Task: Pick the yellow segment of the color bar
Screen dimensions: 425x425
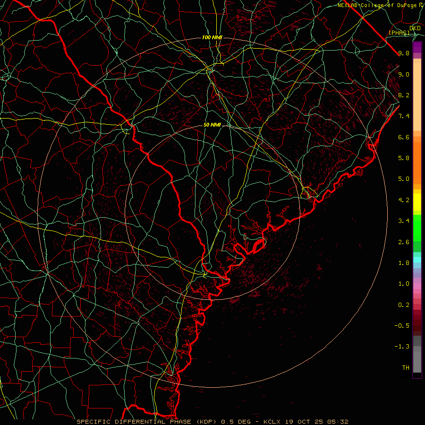Action: click(417, 202)
